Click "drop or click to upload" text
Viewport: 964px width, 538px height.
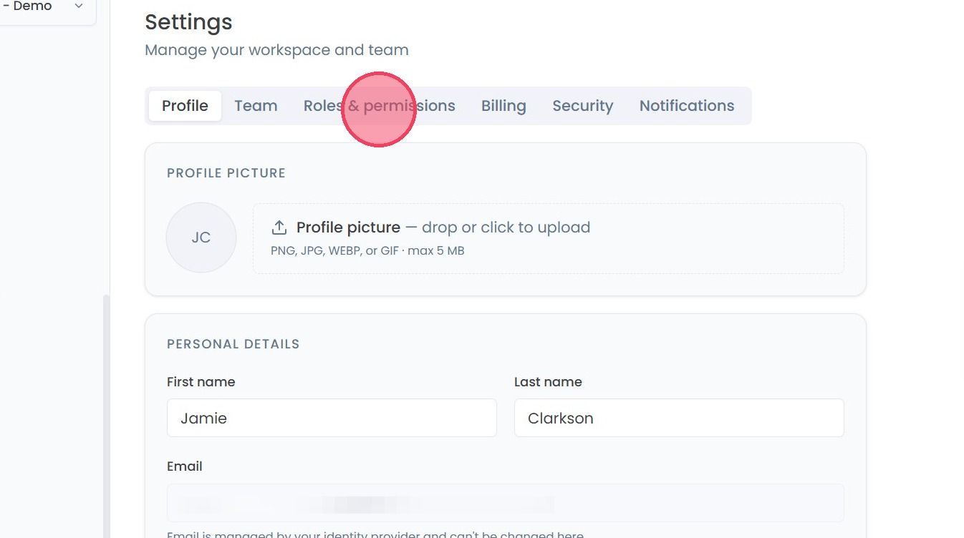(506, 228)
